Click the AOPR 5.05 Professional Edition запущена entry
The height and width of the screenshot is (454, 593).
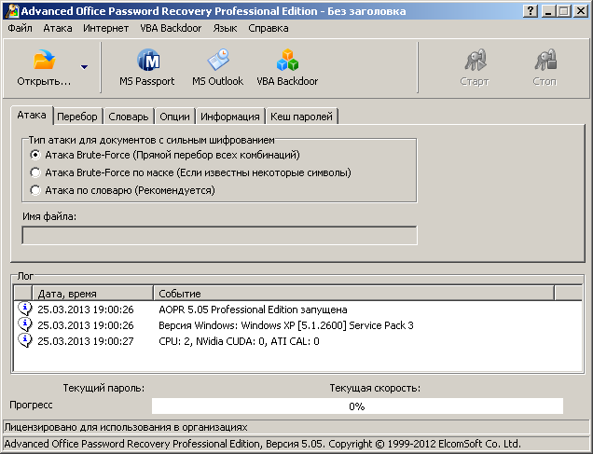[253, 310]
